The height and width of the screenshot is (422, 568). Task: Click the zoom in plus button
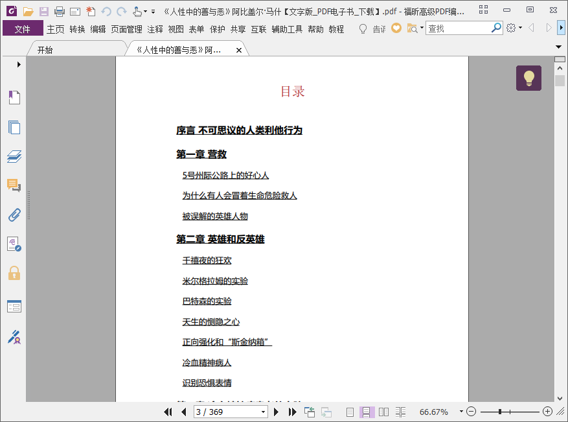tap(547, 412)
